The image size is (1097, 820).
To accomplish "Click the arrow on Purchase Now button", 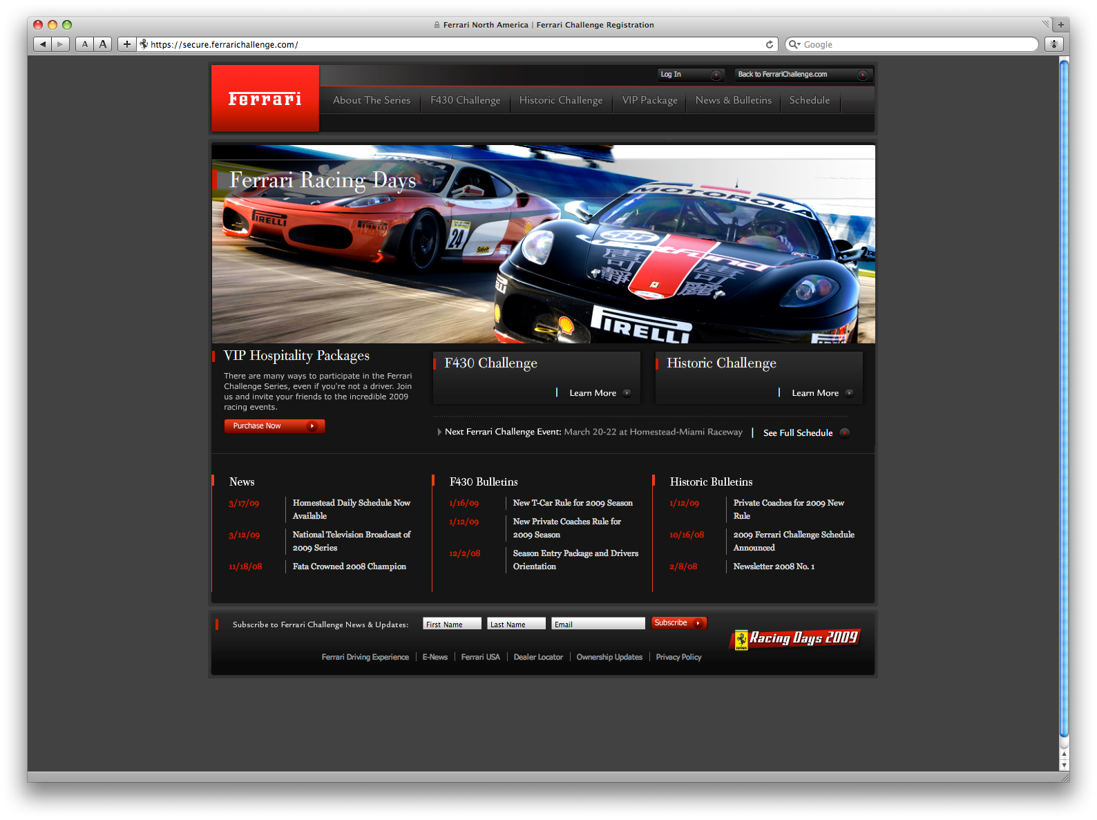I will (312, 426).
